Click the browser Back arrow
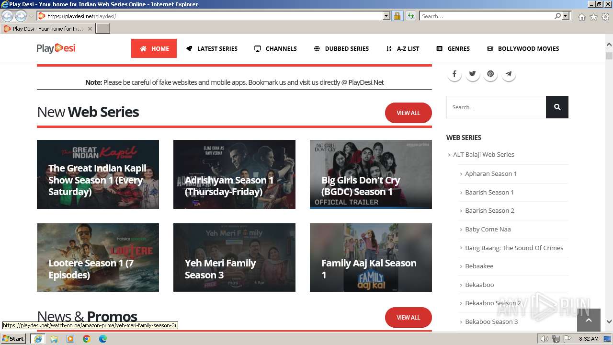 [8, 16]
